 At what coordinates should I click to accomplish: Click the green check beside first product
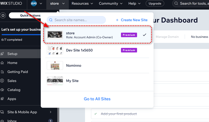95,114
